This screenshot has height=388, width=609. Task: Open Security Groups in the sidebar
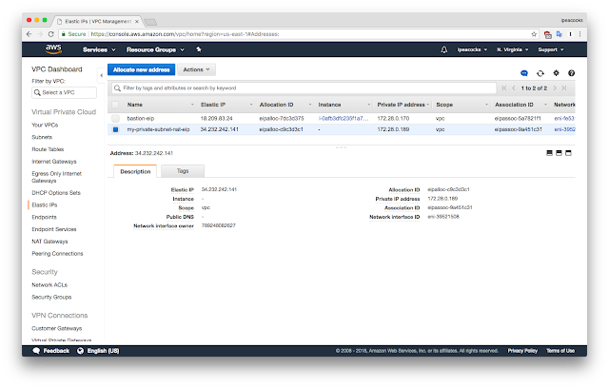[51, 298]
